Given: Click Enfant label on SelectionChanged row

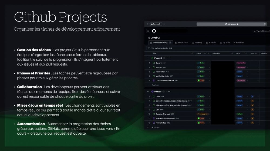Looking at the screenshot, I should pyautogui.click(x=240, y=114).
